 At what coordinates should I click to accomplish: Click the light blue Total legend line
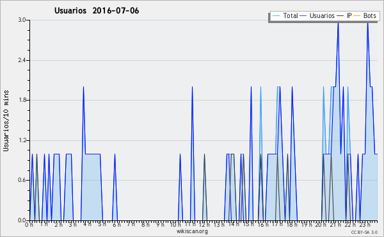[x=276, y=16]
